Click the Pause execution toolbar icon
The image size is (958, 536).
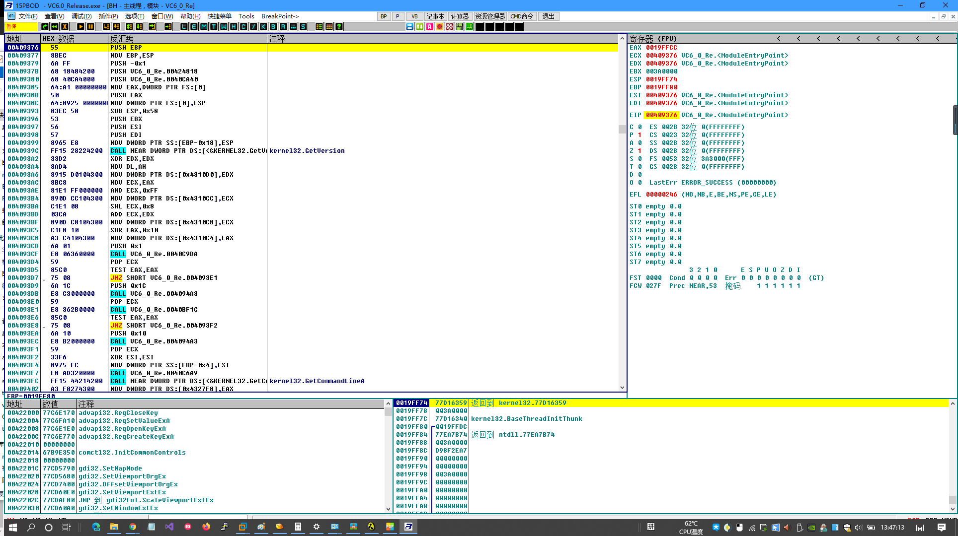90,27
